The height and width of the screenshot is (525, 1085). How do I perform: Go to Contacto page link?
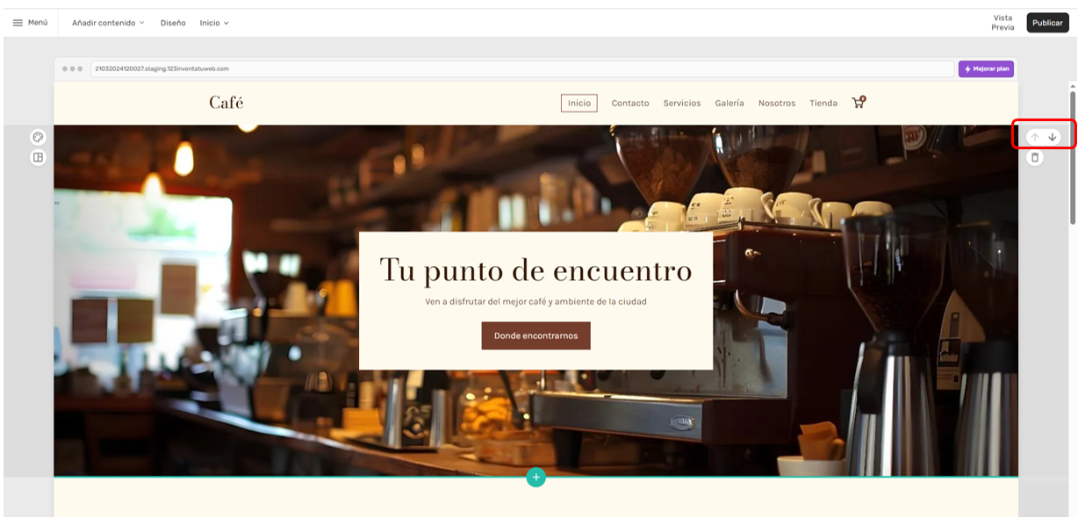(x=630, y=103)
